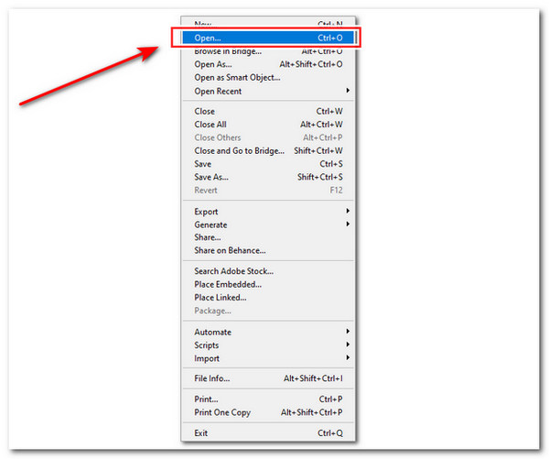The width and height of the screenshot is (549, 459).
Task: Choose Close and Go to Bridge...
Action: pos(268,151)
